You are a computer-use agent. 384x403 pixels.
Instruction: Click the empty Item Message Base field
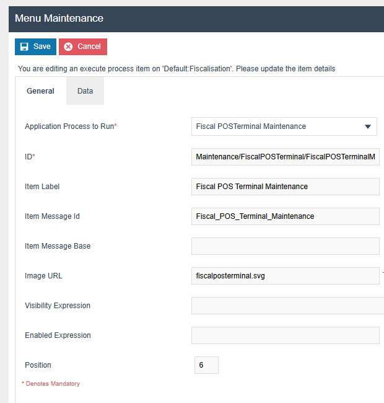285,246
